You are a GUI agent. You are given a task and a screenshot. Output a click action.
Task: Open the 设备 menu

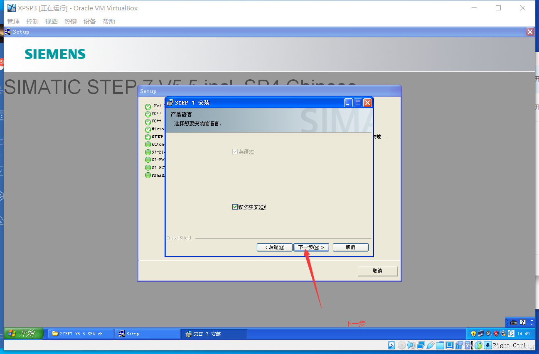pos(90,21)
